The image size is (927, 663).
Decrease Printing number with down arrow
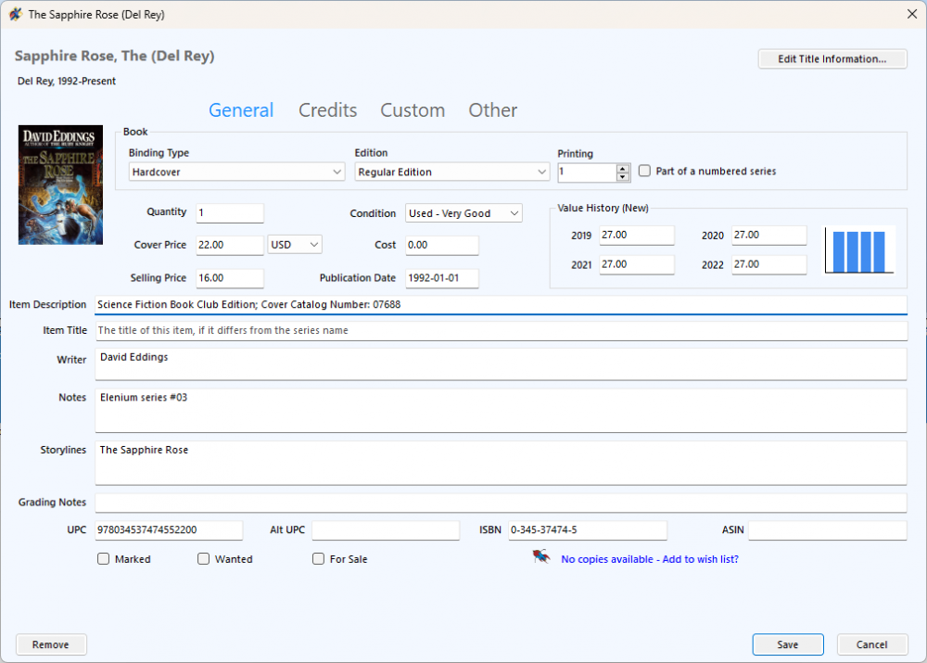pos(623,177)
